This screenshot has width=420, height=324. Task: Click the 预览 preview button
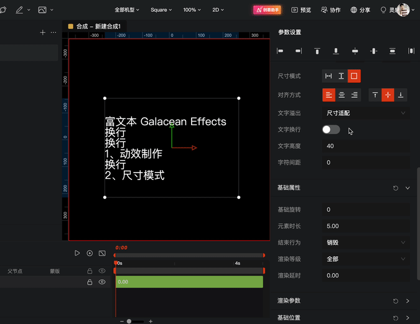click(301, 10)
